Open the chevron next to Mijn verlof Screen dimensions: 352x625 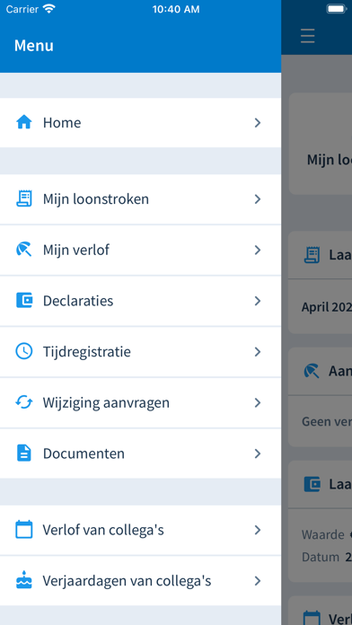pyautogui.click(x=258, y=250)
